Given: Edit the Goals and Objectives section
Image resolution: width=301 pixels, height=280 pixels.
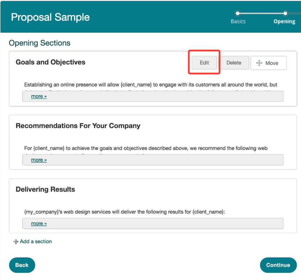Looking at the screenshot, I should pyautogui.click(x=204, y=63).
